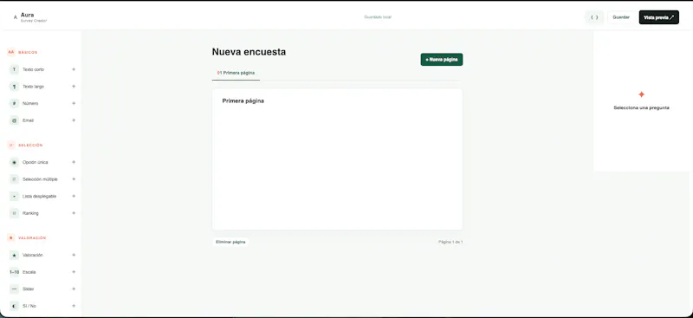Select the Lista desplegable dropdown icon
693x318 pixels.
coord(14,197)
